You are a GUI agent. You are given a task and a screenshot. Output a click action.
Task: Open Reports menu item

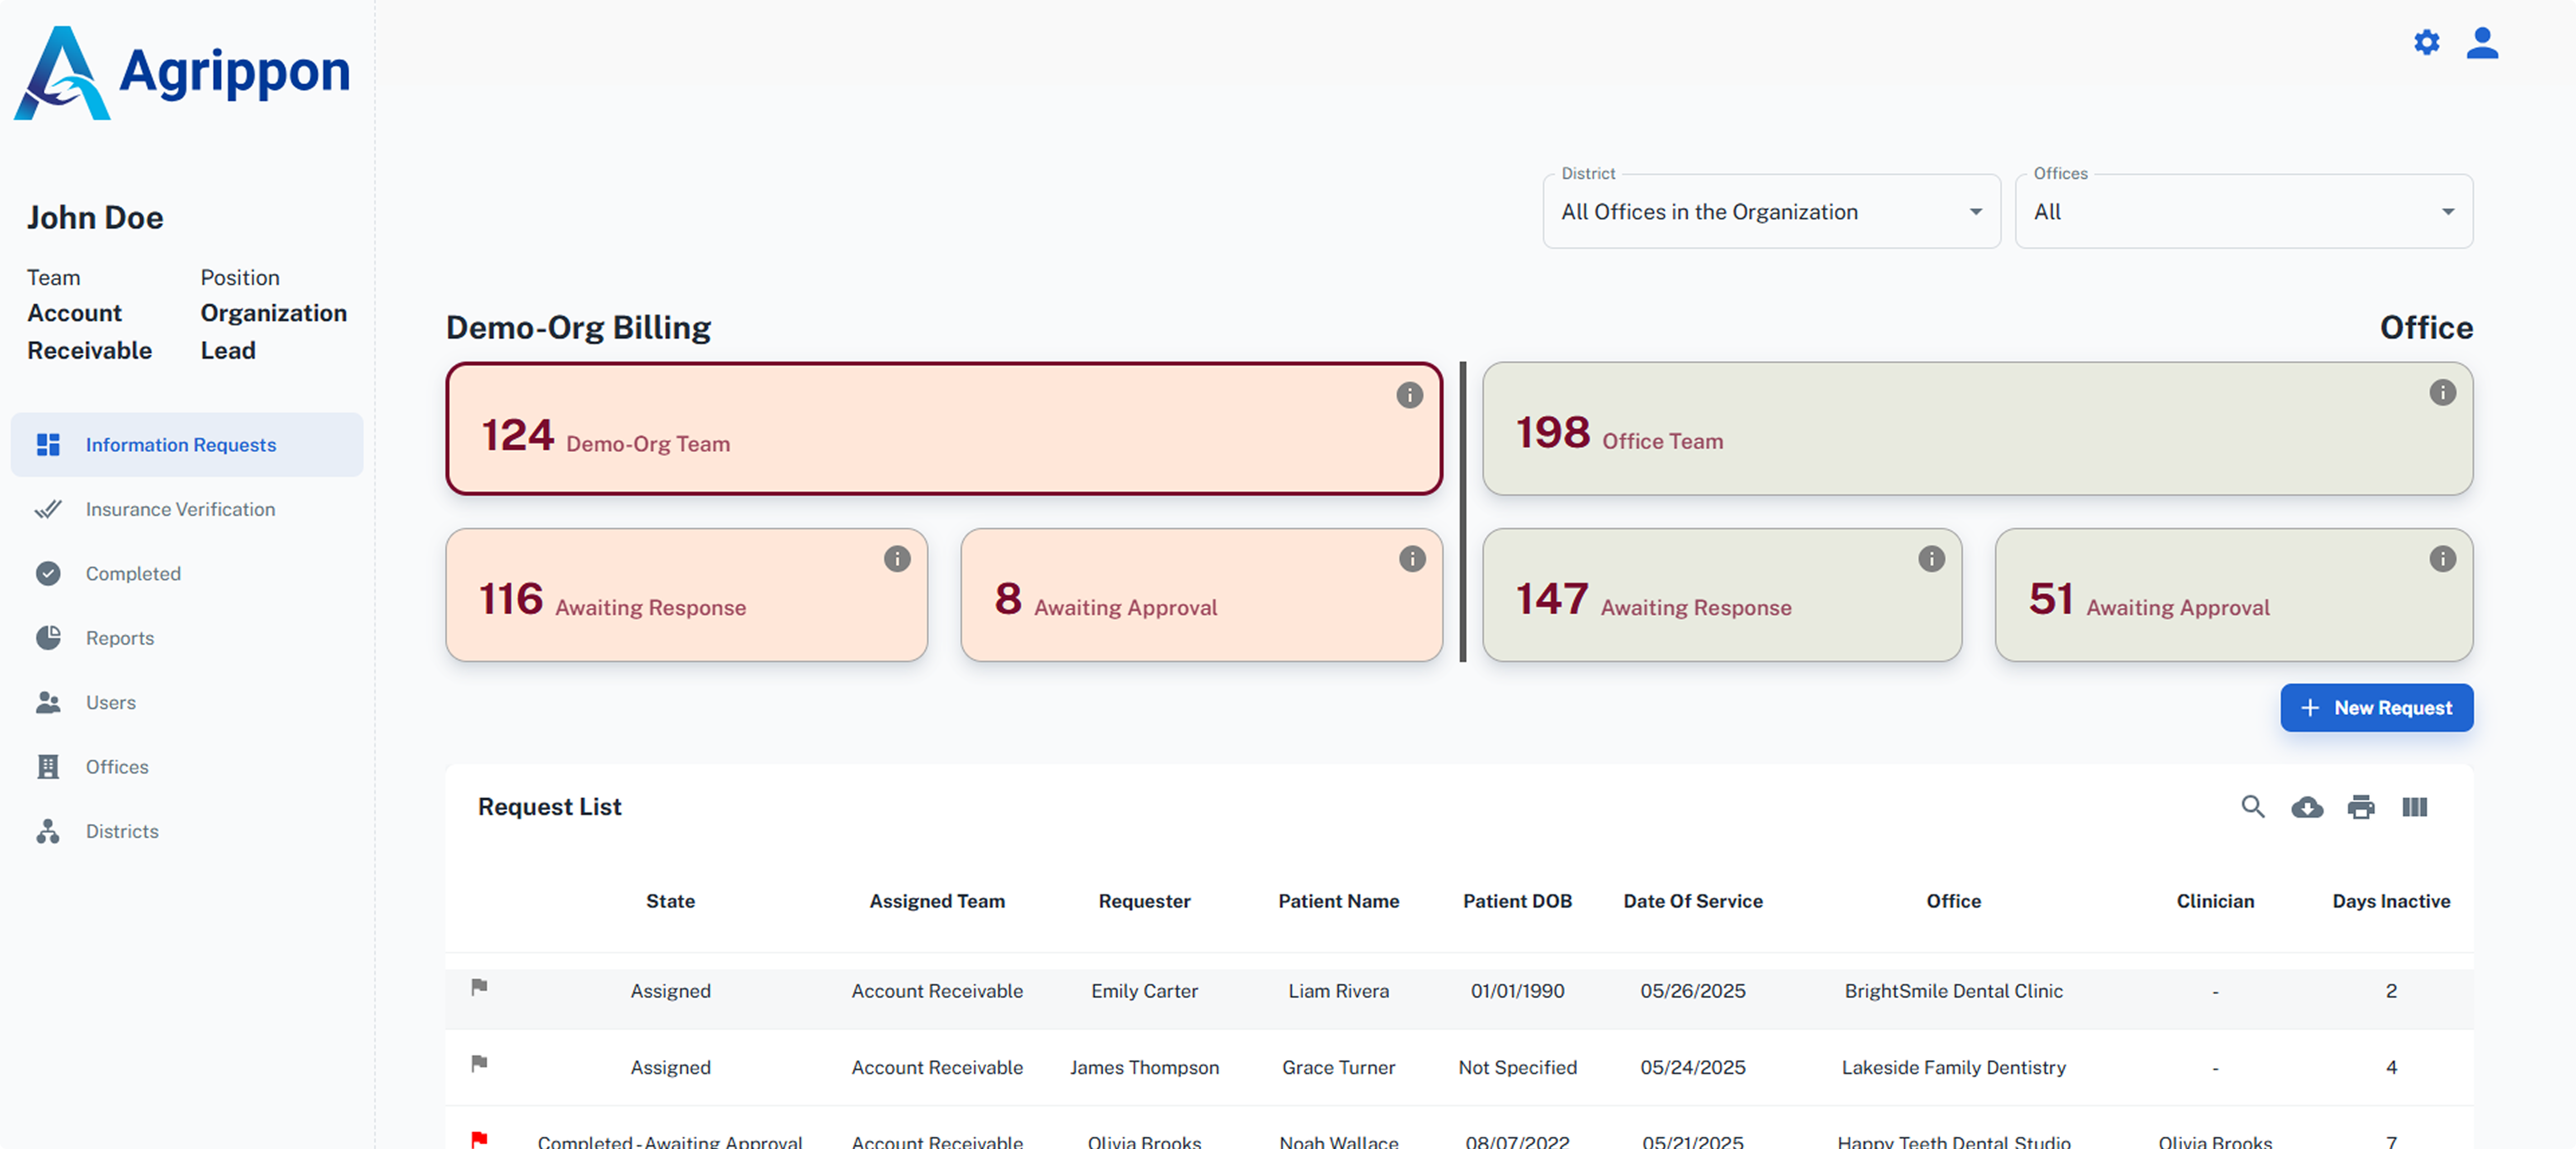coord(187,638)
